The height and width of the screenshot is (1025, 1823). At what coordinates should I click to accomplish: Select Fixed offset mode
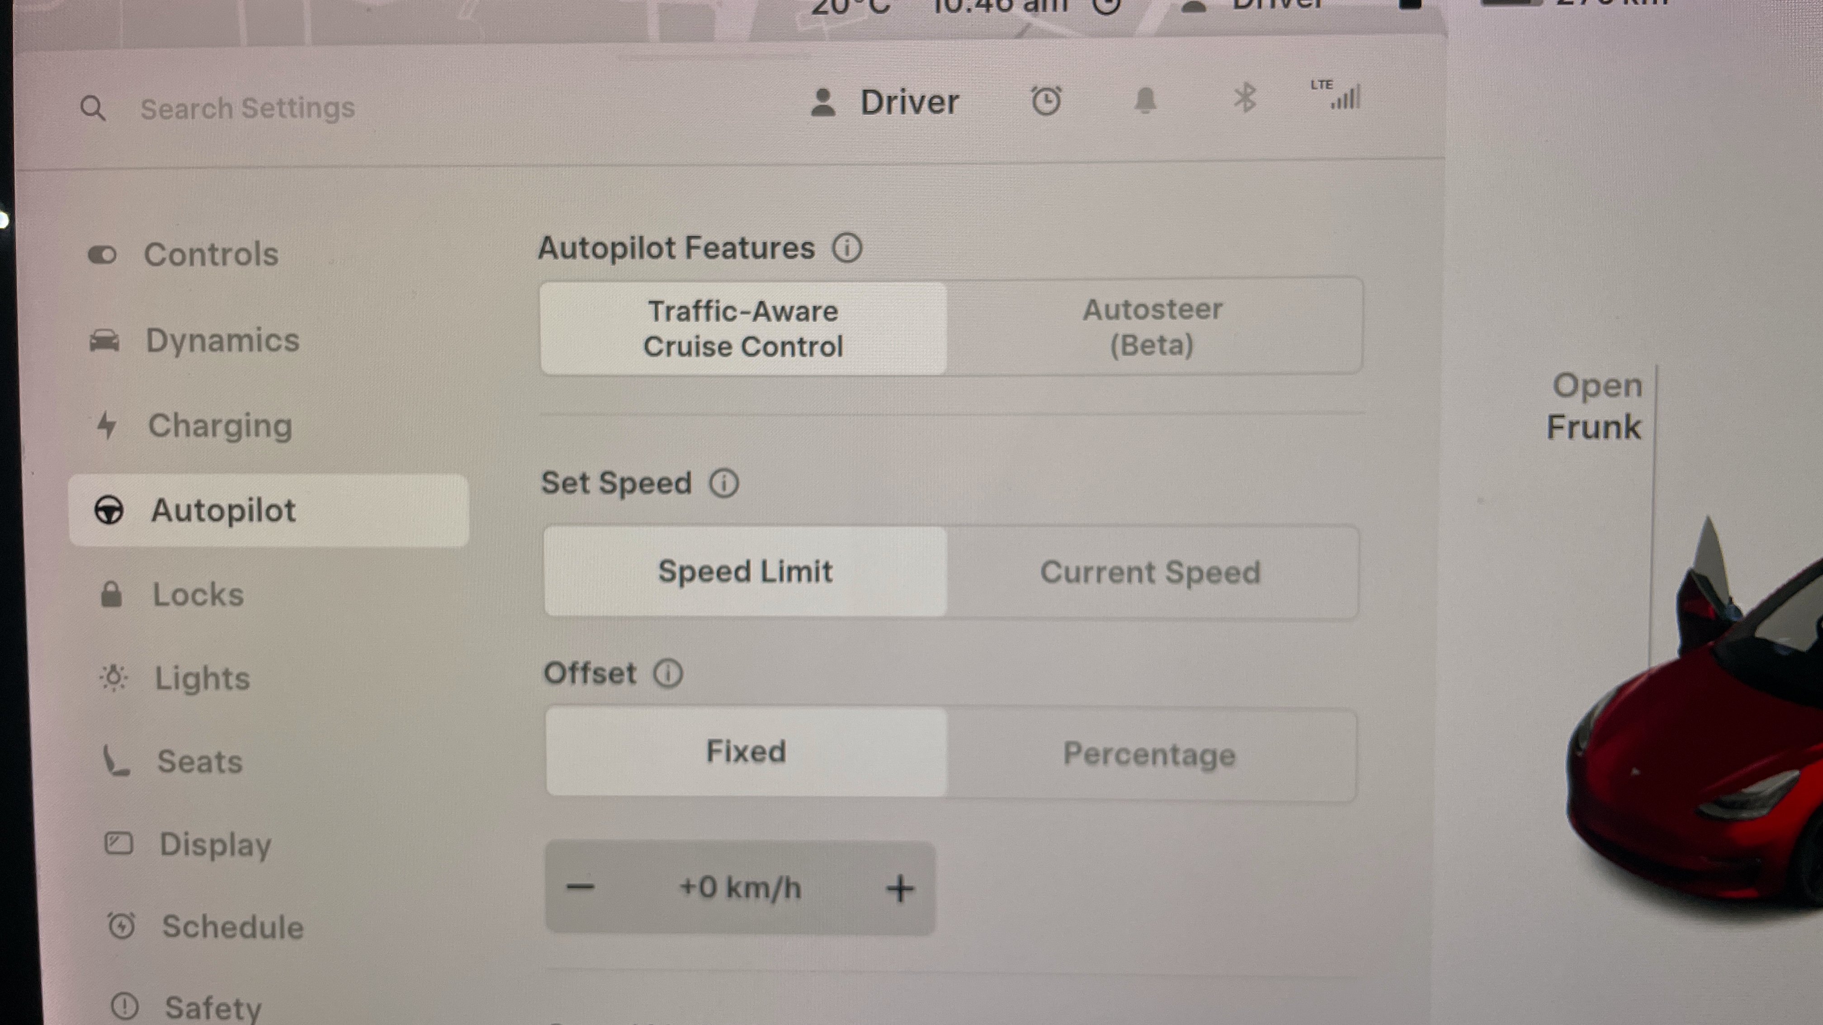(x=746, y=751)
